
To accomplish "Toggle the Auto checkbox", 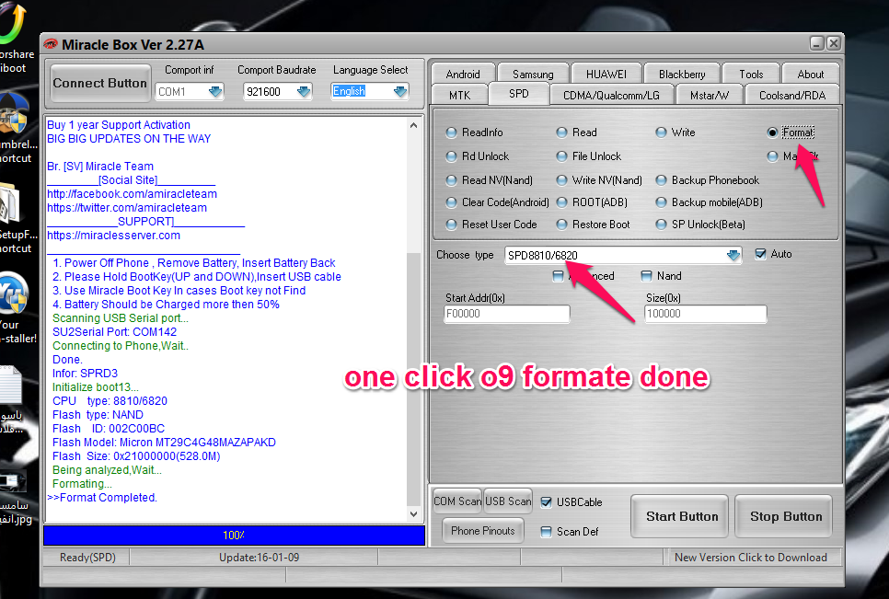I will coord(761,254).
